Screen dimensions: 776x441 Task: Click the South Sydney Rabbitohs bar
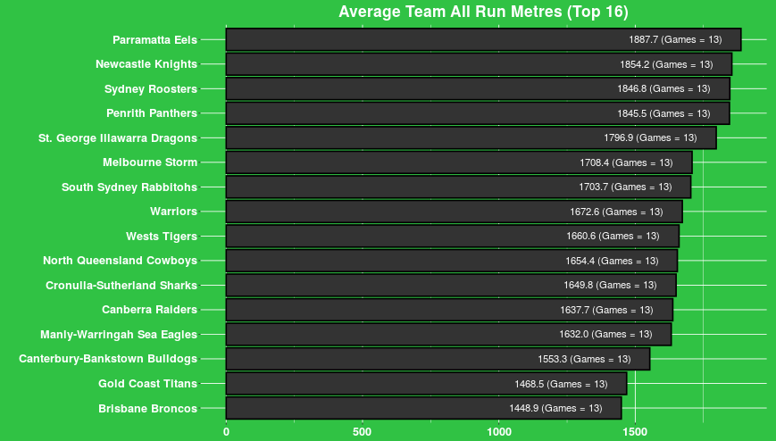tap(458, 187)
